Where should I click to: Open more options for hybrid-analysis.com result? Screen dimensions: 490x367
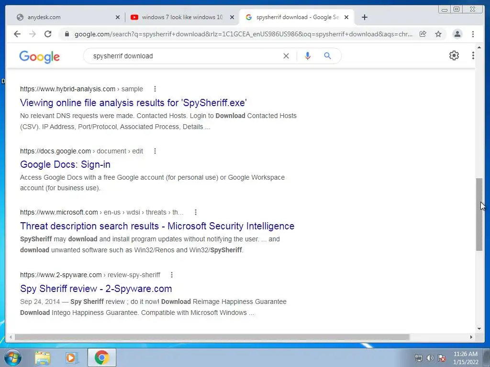[155, 89]
